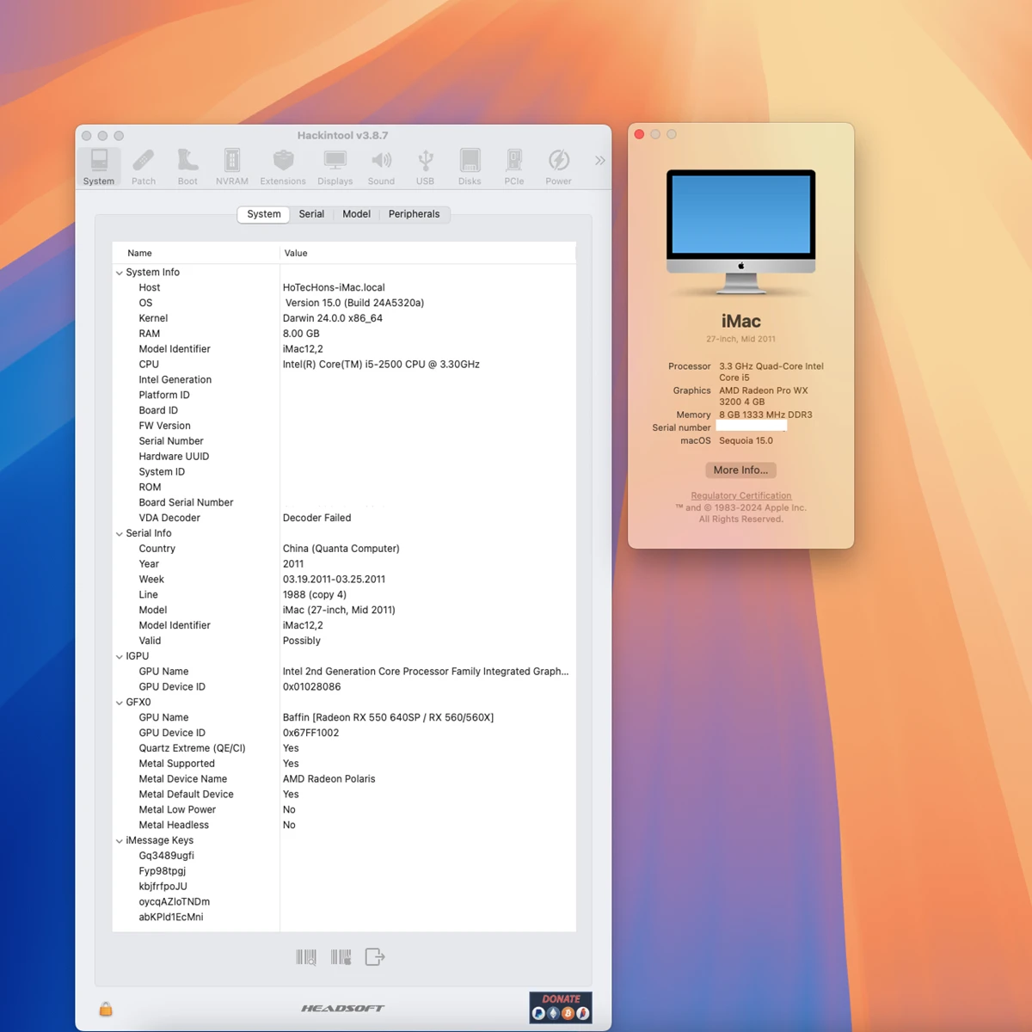1032x1032 pixels.
Task: Click the 'Decoder Failed' value
Action: point(316,518)
